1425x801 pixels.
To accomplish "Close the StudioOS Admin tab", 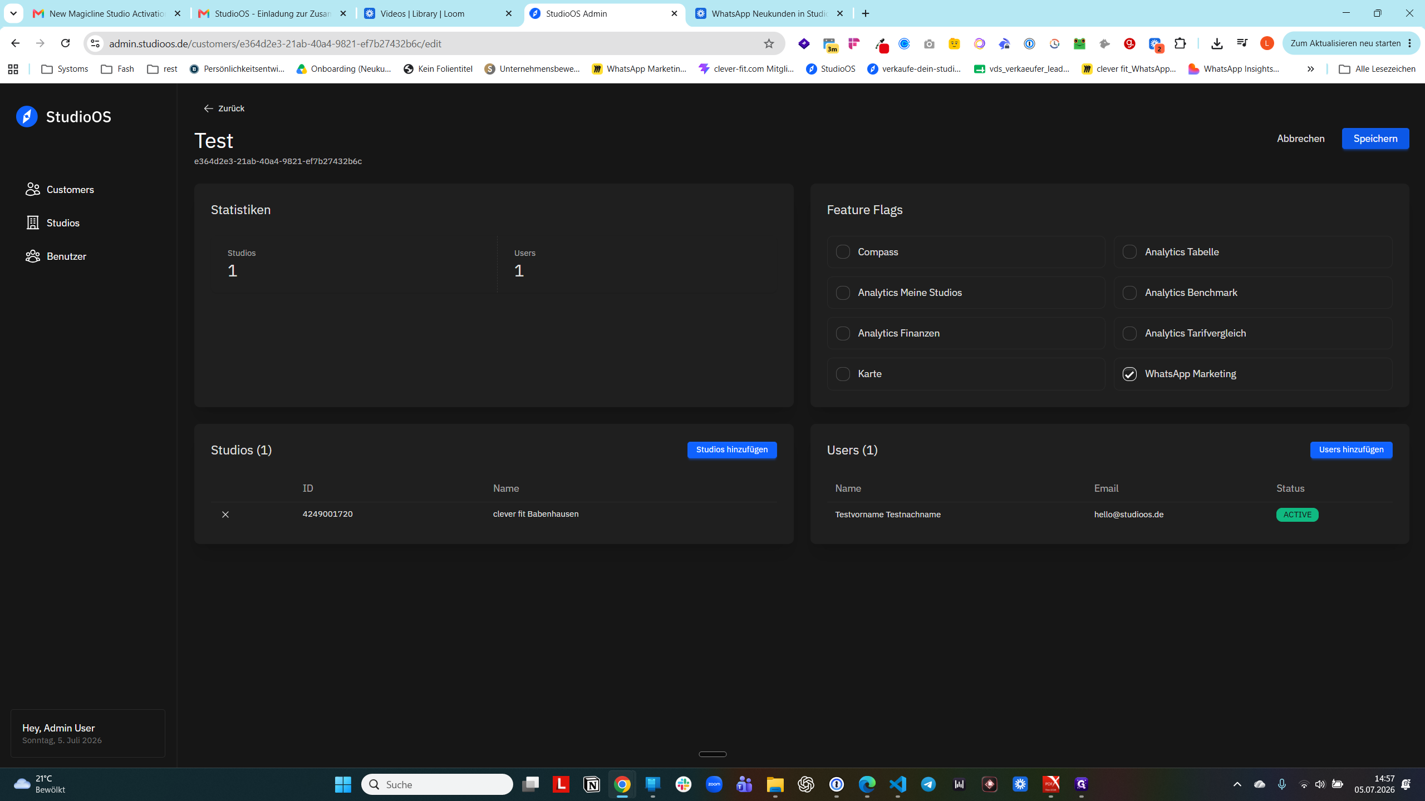I will [674, 13].
